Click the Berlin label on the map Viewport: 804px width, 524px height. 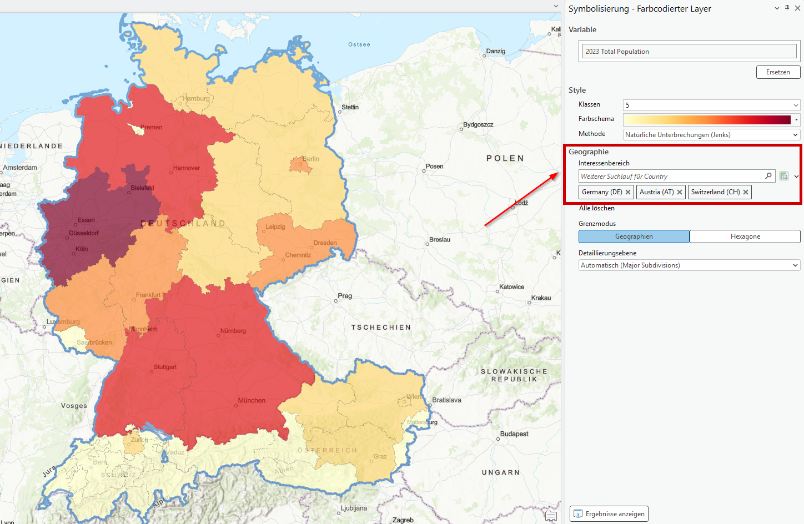pyautogui.click(x=311, y=159)
